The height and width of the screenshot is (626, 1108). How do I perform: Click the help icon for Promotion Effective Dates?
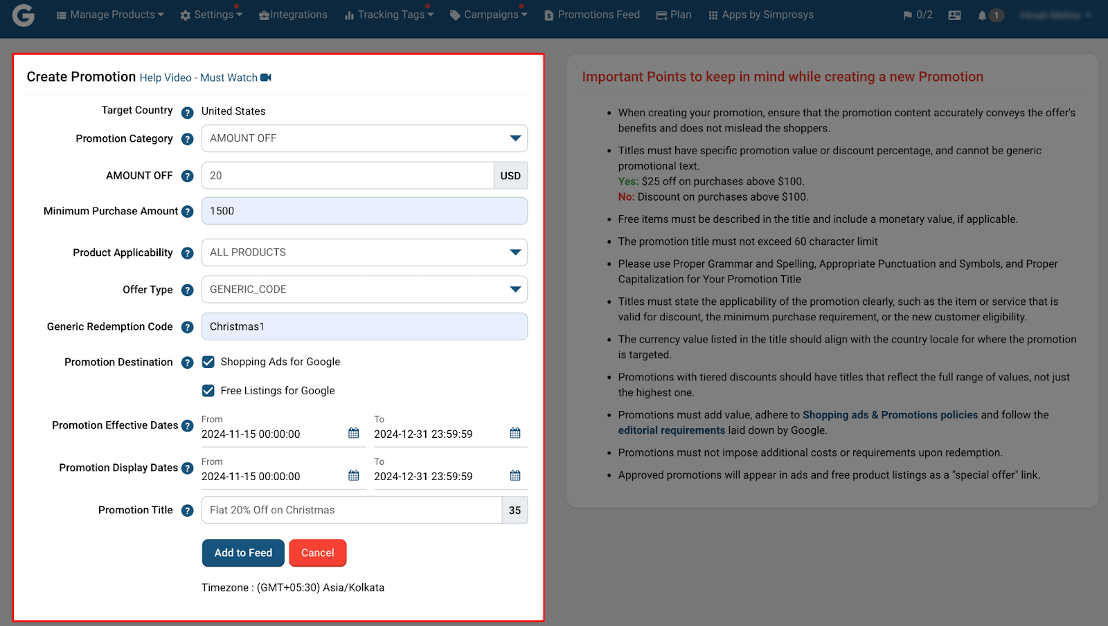click(187, 426)
